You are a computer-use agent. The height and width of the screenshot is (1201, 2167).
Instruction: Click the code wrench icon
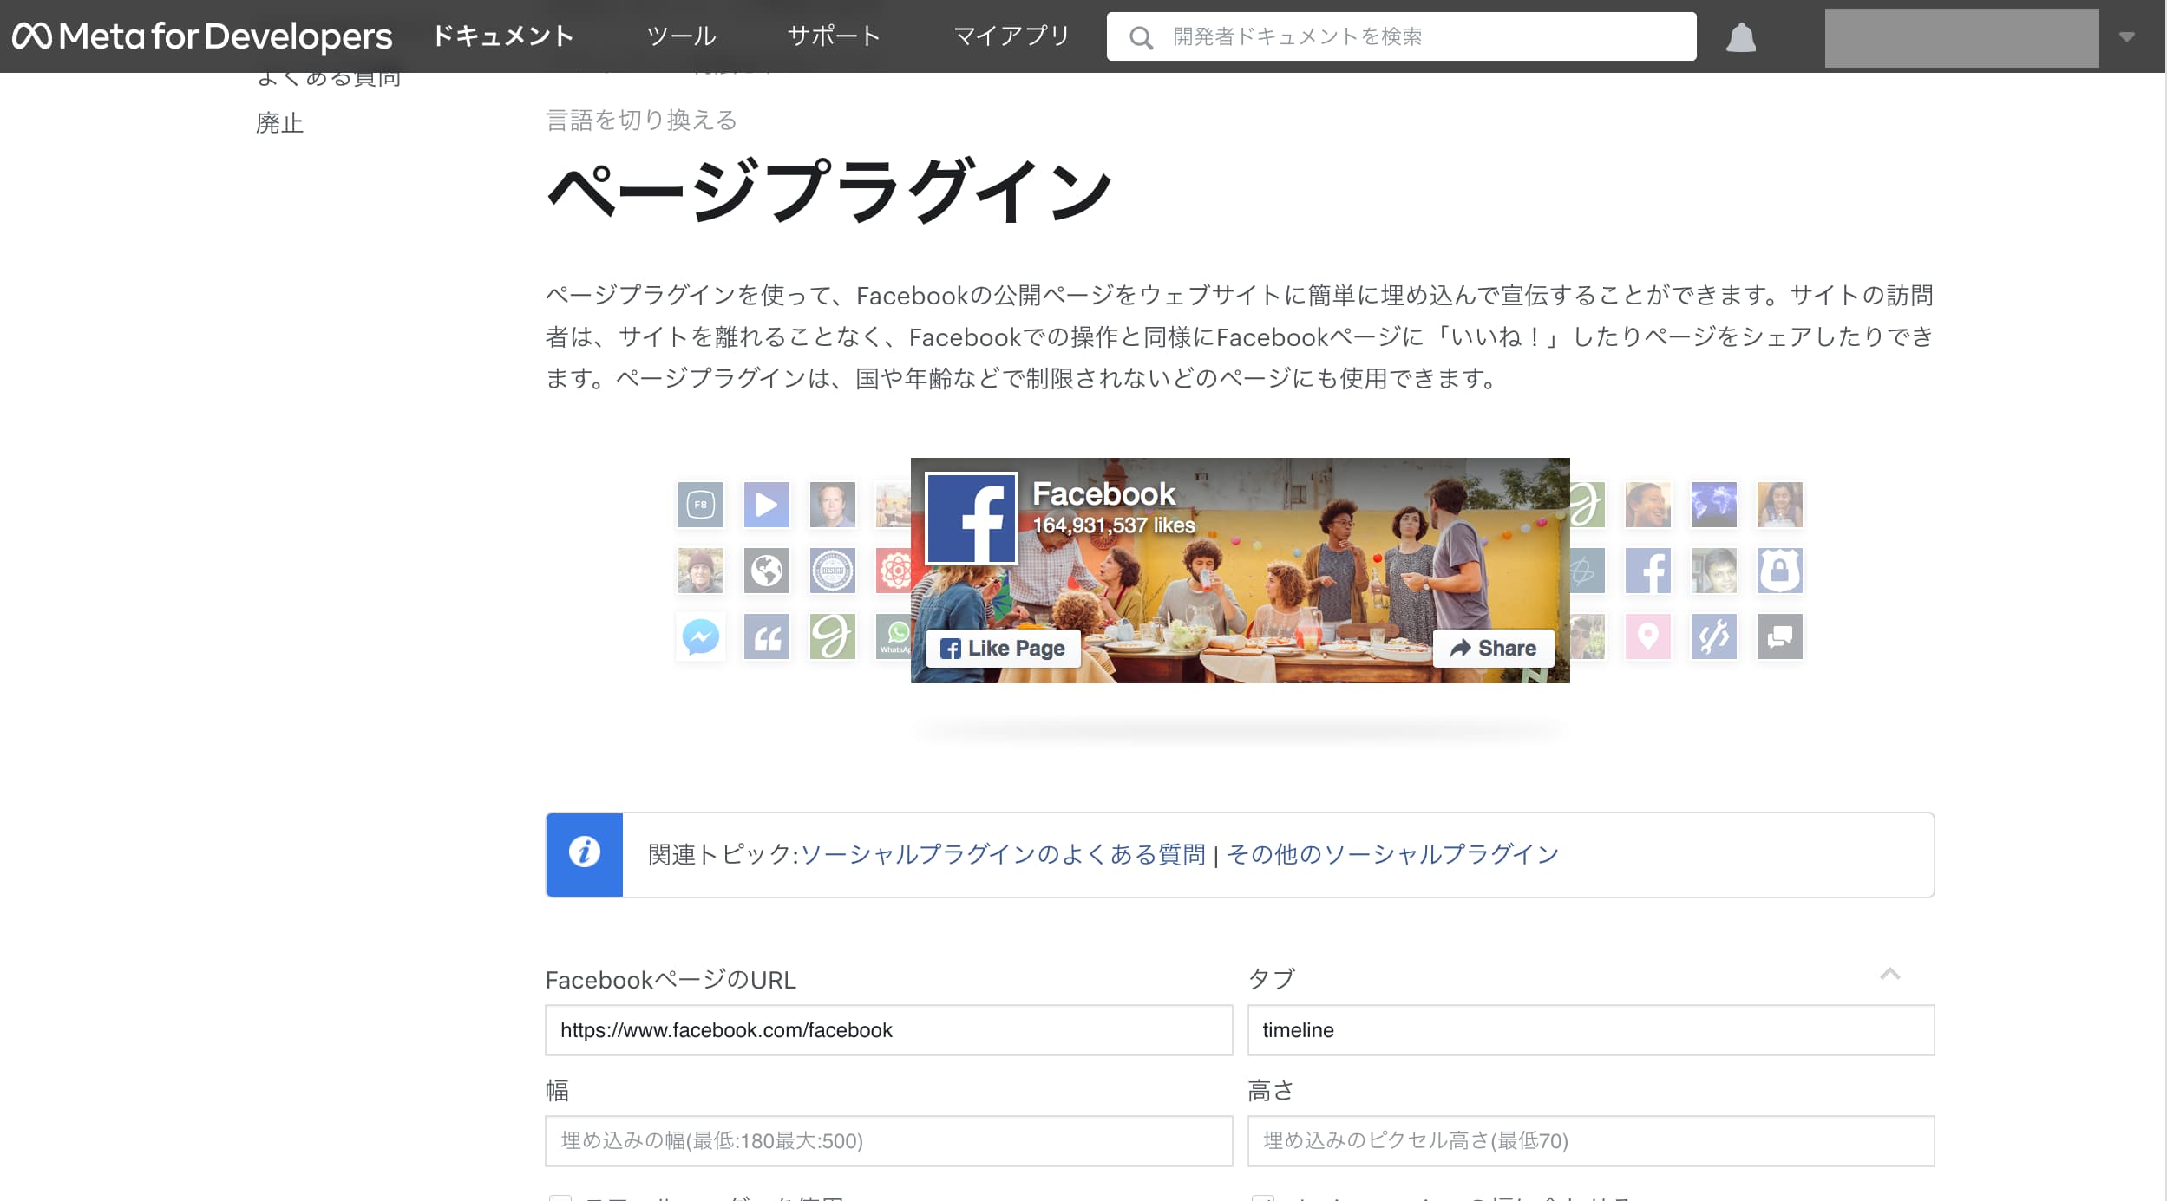coord(1713,636)
